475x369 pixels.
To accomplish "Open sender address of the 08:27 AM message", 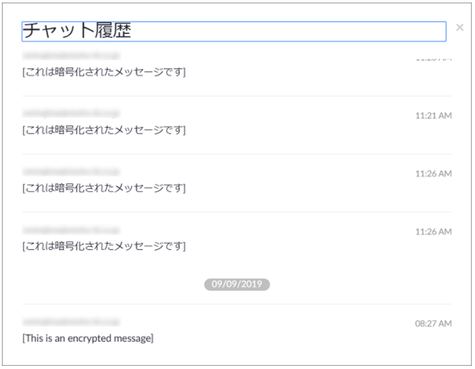I will [71, 321].
